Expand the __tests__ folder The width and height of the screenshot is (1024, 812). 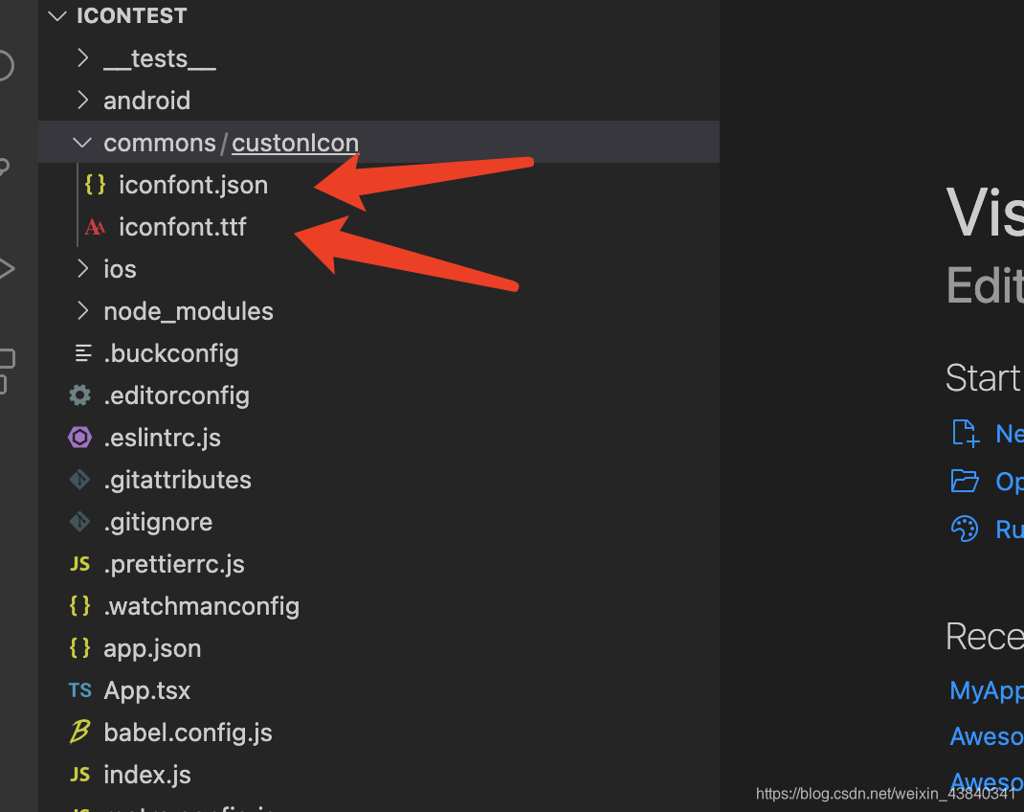click(x=159, y=58)
